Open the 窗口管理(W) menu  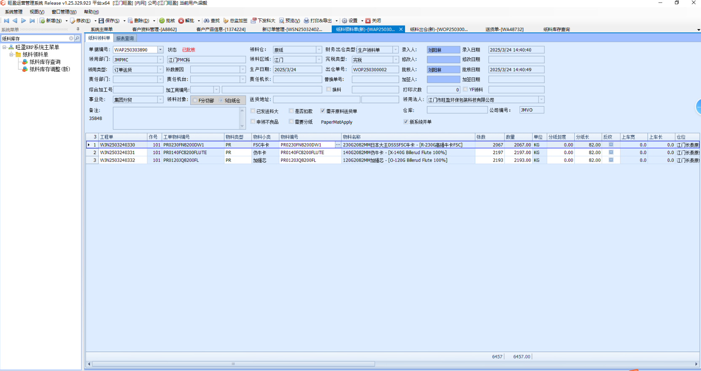(x=64, y=12)
